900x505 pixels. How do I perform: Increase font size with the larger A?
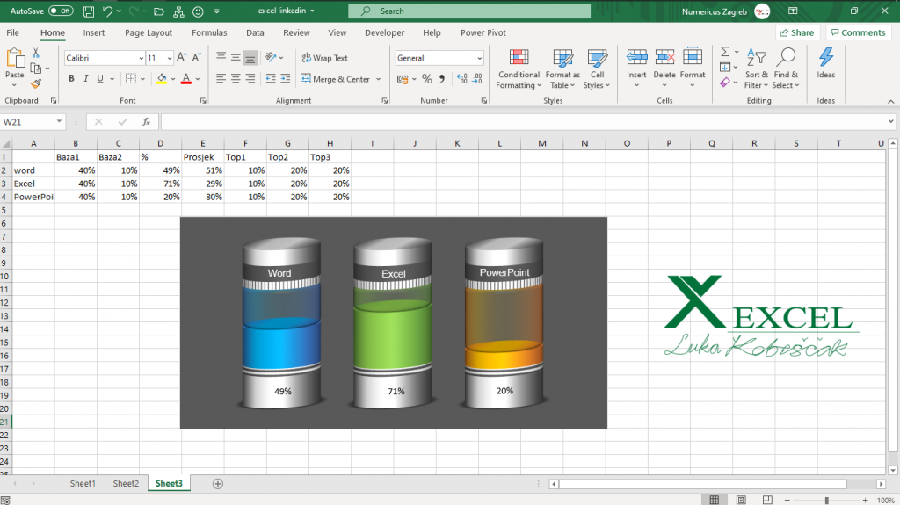pyautogui.click(x=181, y=57)
